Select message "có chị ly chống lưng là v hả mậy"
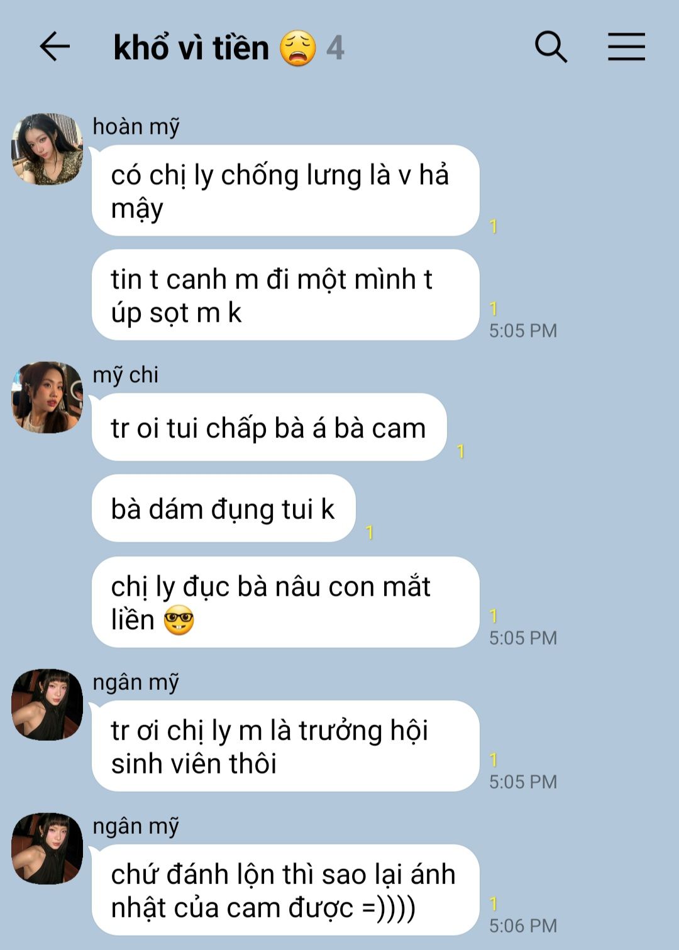 285,190
